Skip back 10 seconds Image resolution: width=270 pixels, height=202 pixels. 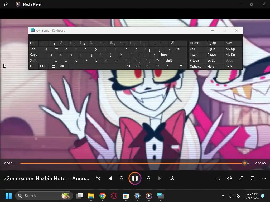tap(121, 178)
